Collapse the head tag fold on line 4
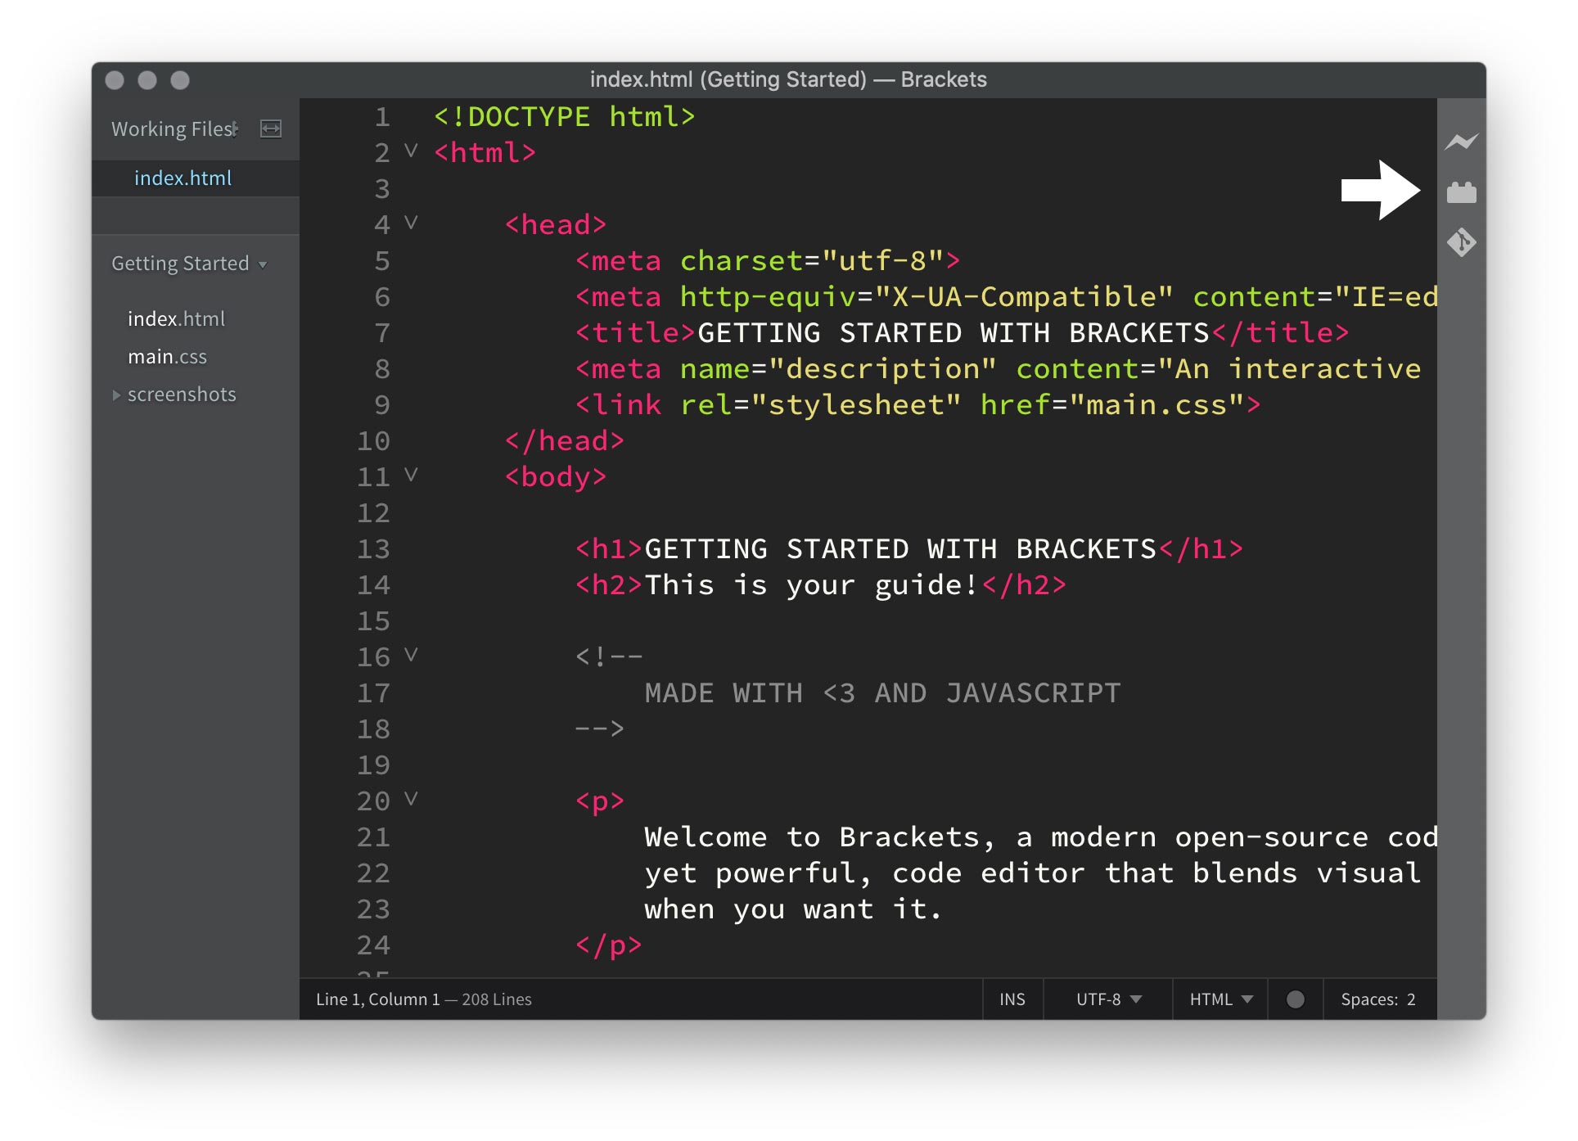 coord(411,223)
